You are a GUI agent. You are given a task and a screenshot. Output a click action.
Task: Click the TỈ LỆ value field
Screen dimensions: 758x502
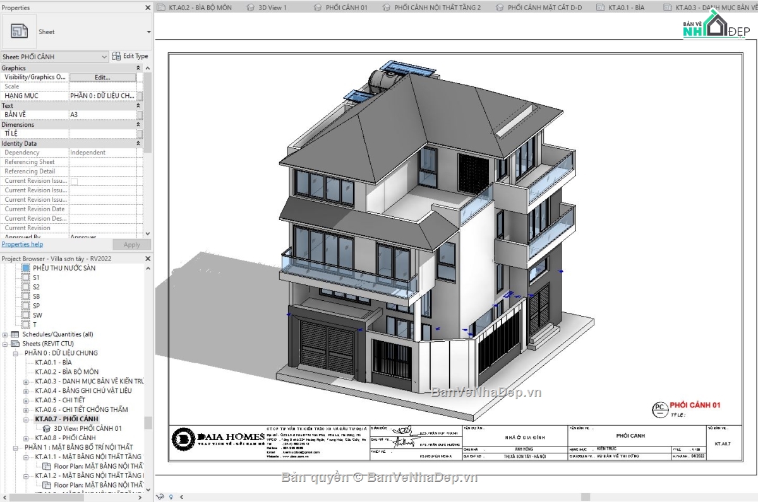click(102, 134)
